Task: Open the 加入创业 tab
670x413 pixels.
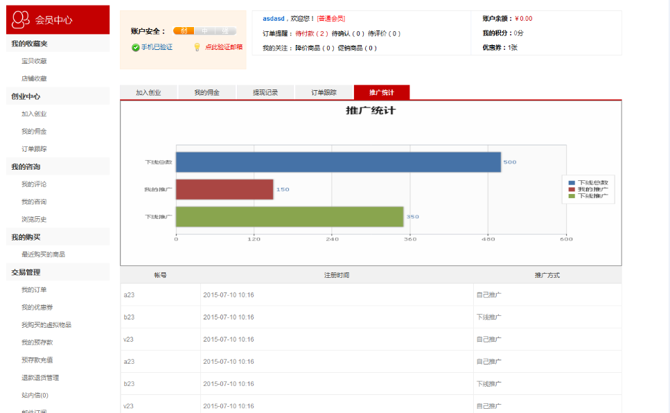Action: 148,92
